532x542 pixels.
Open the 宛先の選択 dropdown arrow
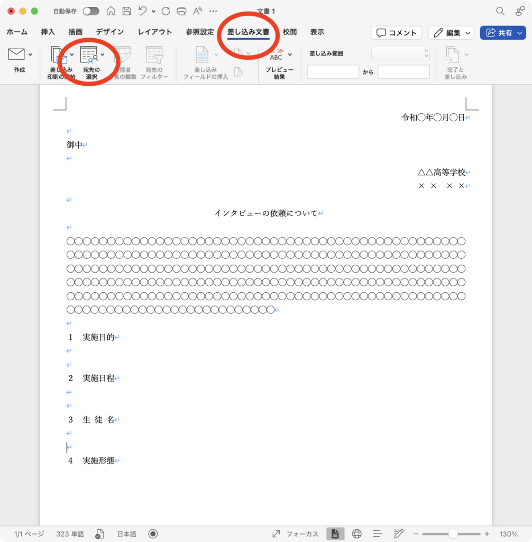103,54
